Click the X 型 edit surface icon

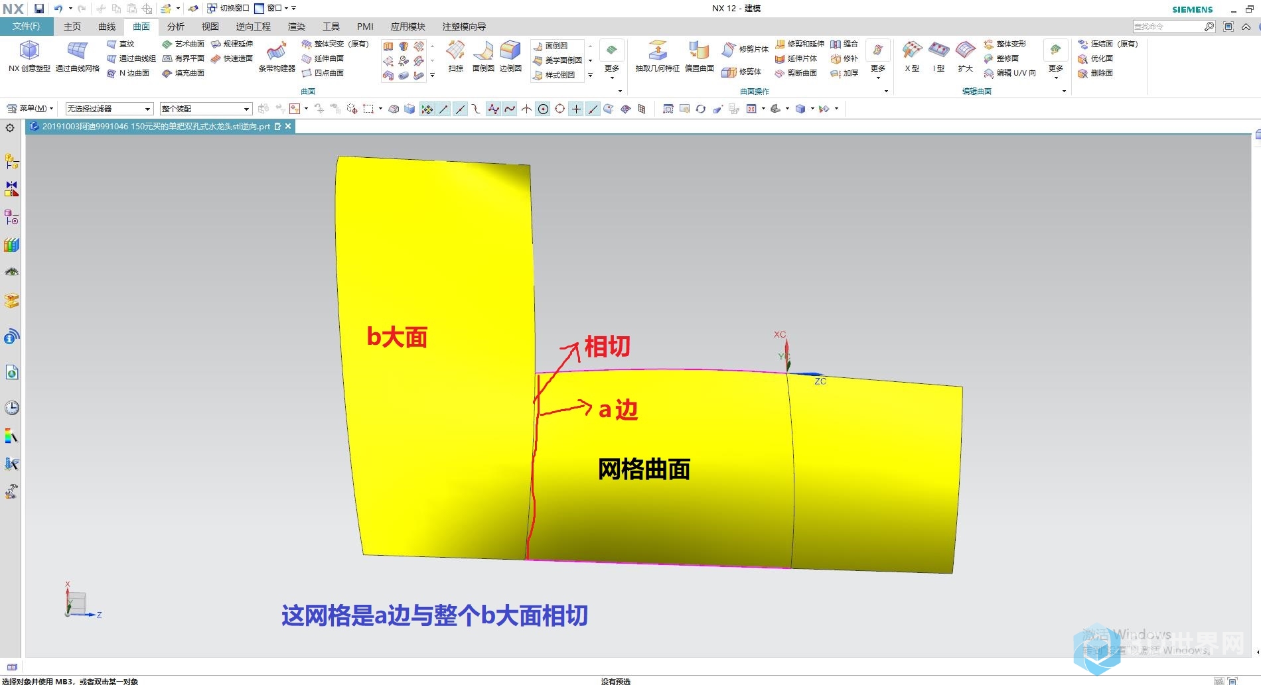913,56
